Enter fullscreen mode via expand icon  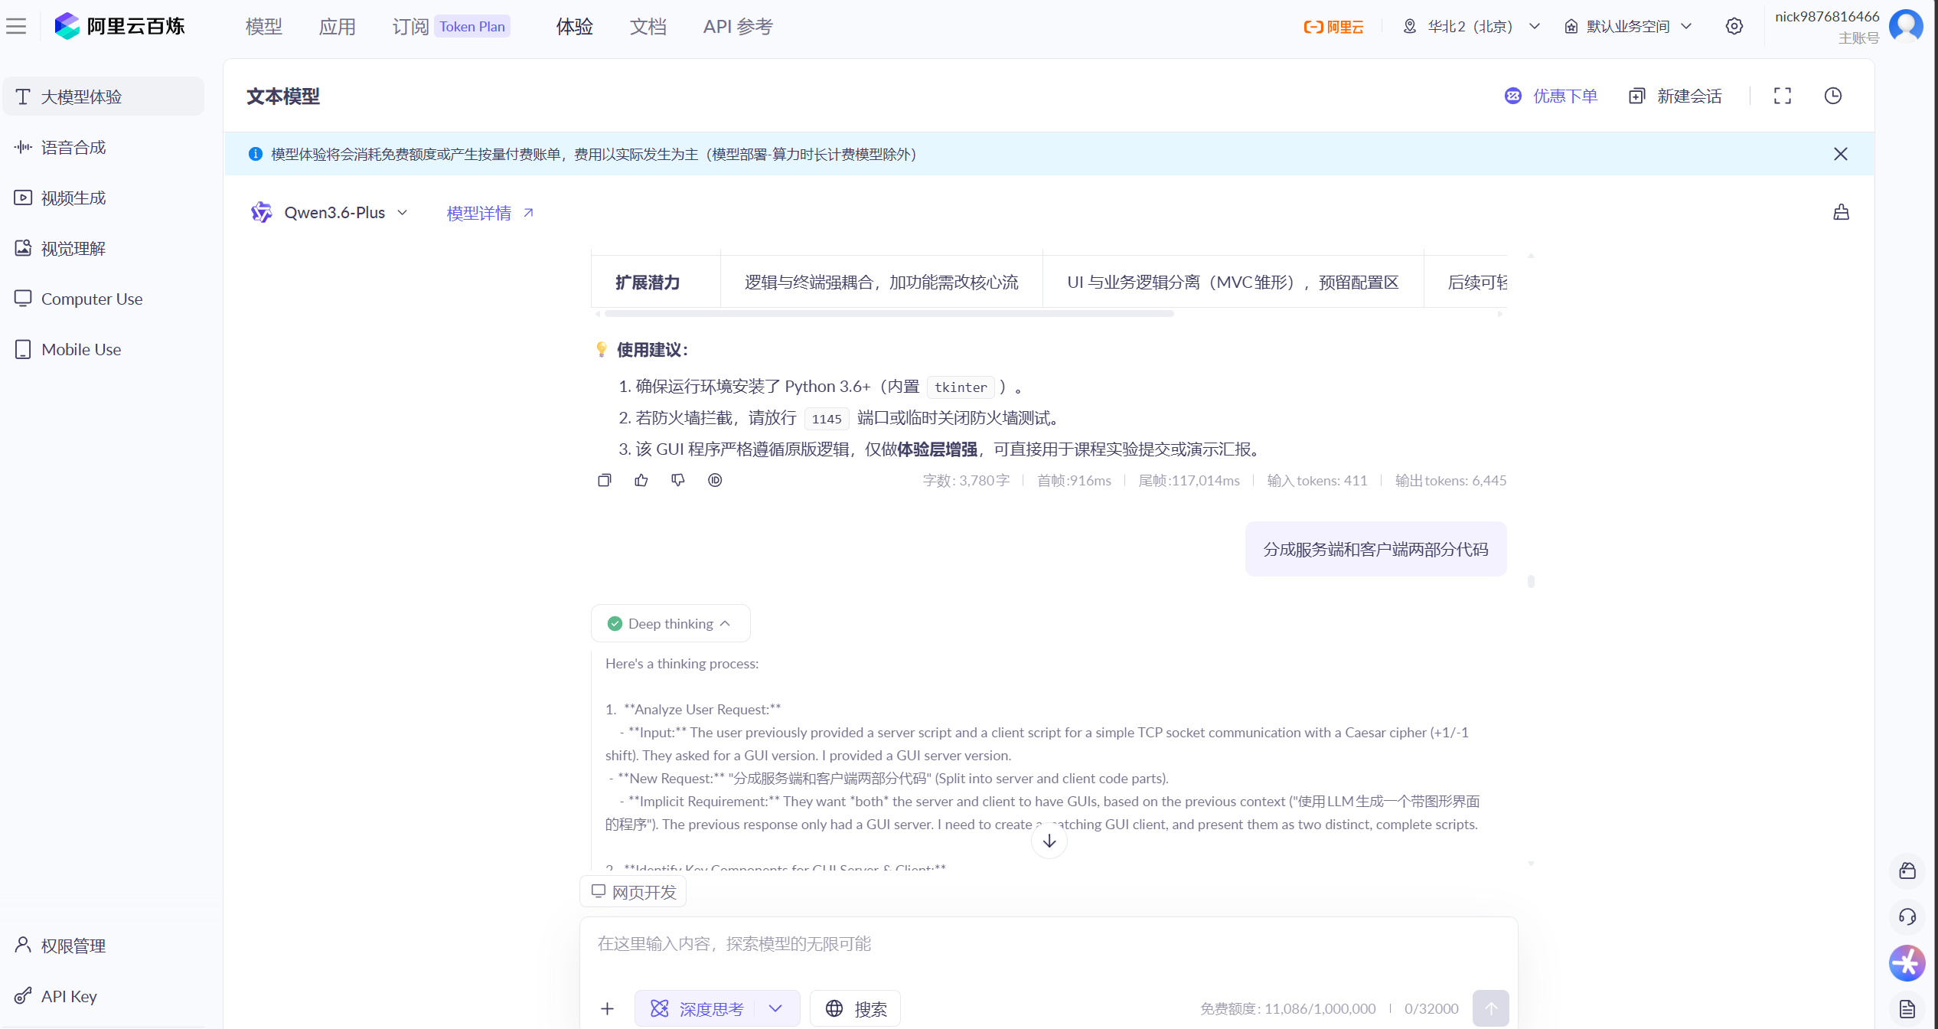1783,96
